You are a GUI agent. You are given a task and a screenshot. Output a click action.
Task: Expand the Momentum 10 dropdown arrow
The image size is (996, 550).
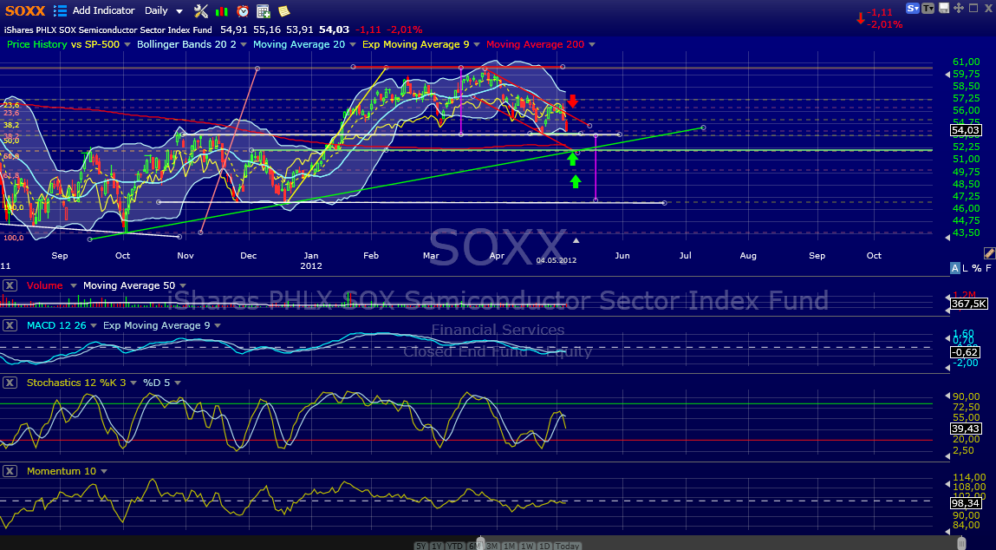tap(104, 472)
